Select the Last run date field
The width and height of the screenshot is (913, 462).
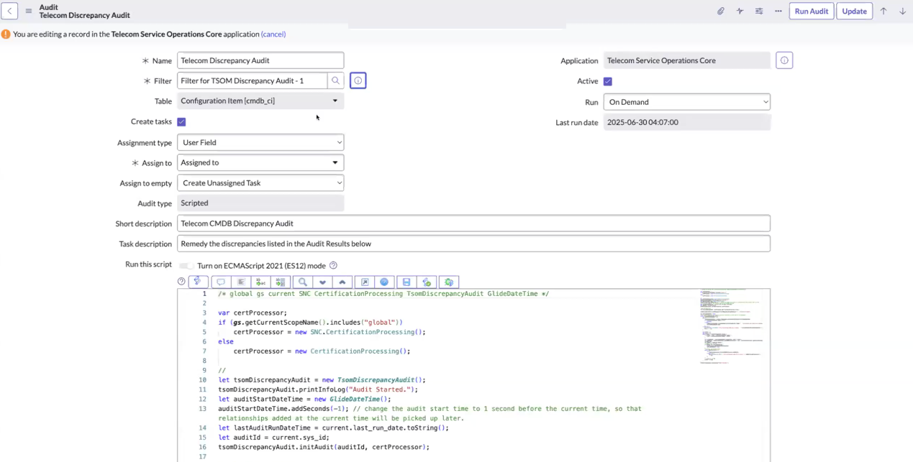click(x=687, y=122)
